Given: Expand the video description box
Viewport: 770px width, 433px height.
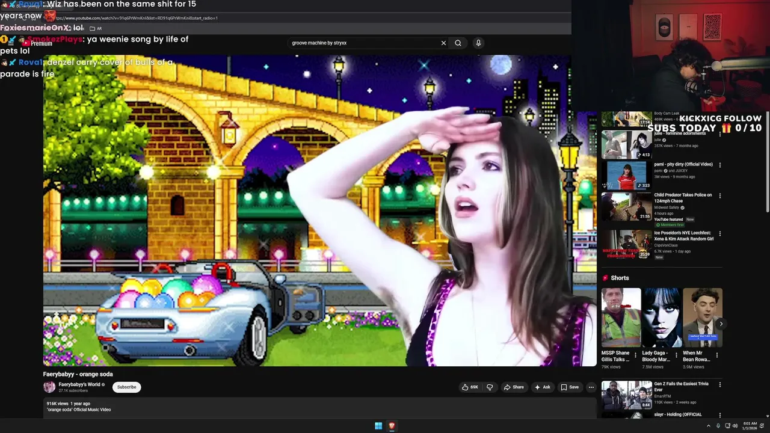Looking at the screenshot, I should point(319,407).
